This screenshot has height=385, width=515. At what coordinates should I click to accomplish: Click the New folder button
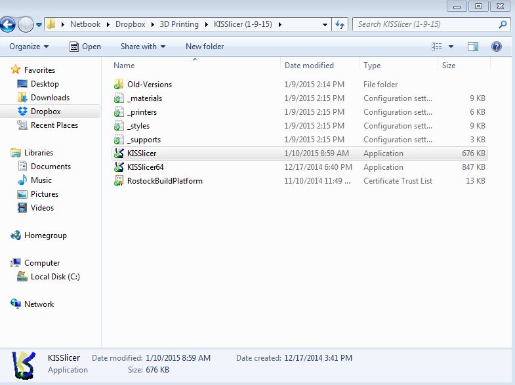click(x=205, y=47)
